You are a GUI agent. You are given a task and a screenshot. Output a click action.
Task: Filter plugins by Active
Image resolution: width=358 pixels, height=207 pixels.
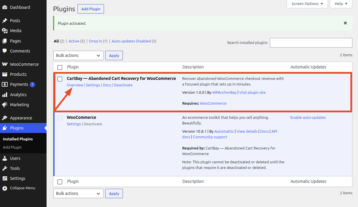coord(74,41)
